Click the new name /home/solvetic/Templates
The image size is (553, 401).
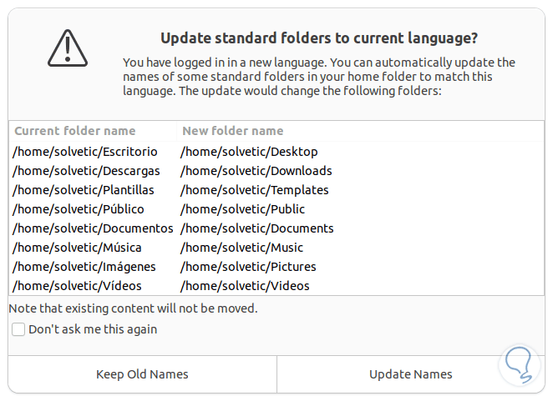[255, 190]
